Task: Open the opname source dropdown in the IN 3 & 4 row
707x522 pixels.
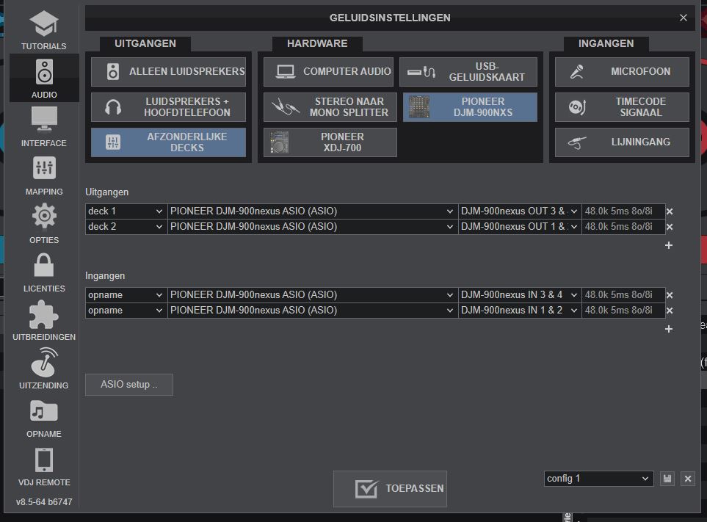Action: (x=126, y=295)
